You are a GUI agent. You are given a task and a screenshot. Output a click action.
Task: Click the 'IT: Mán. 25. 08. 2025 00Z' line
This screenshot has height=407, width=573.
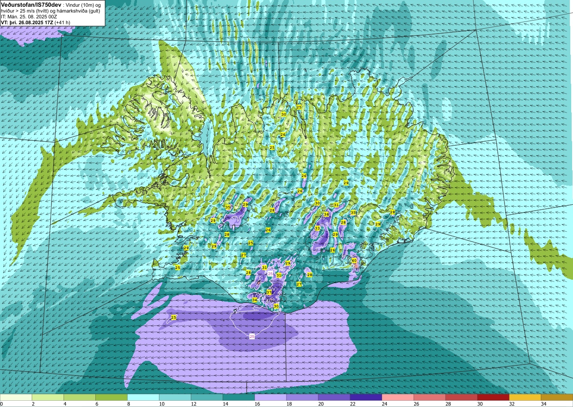[x=29, y=17]
